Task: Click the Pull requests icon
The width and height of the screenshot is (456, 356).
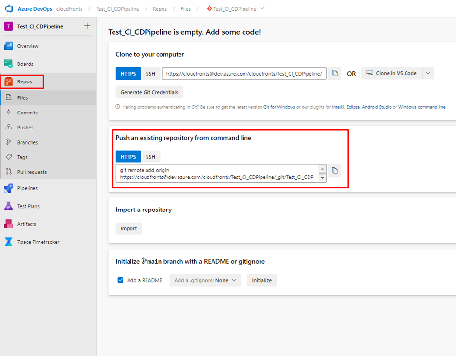Action: click(x=9, y=172)
